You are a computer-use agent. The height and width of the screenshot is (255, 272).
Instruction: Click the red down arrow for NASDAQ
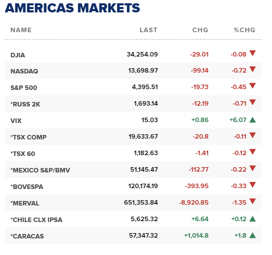pos(253,70)
